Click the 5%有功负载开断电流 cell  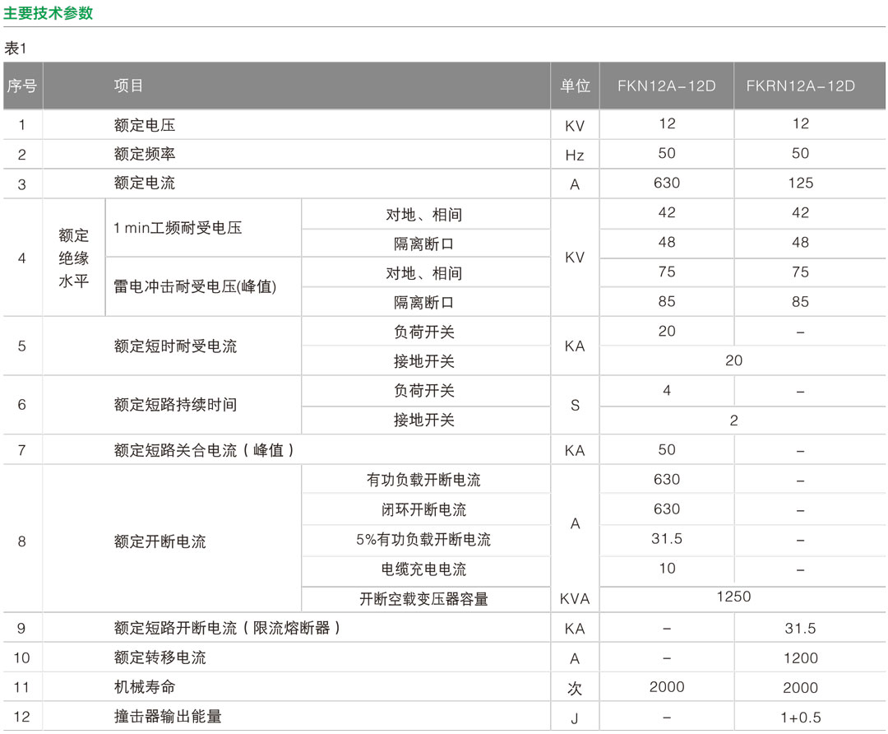pyautogui.click(x=423, y=540)
